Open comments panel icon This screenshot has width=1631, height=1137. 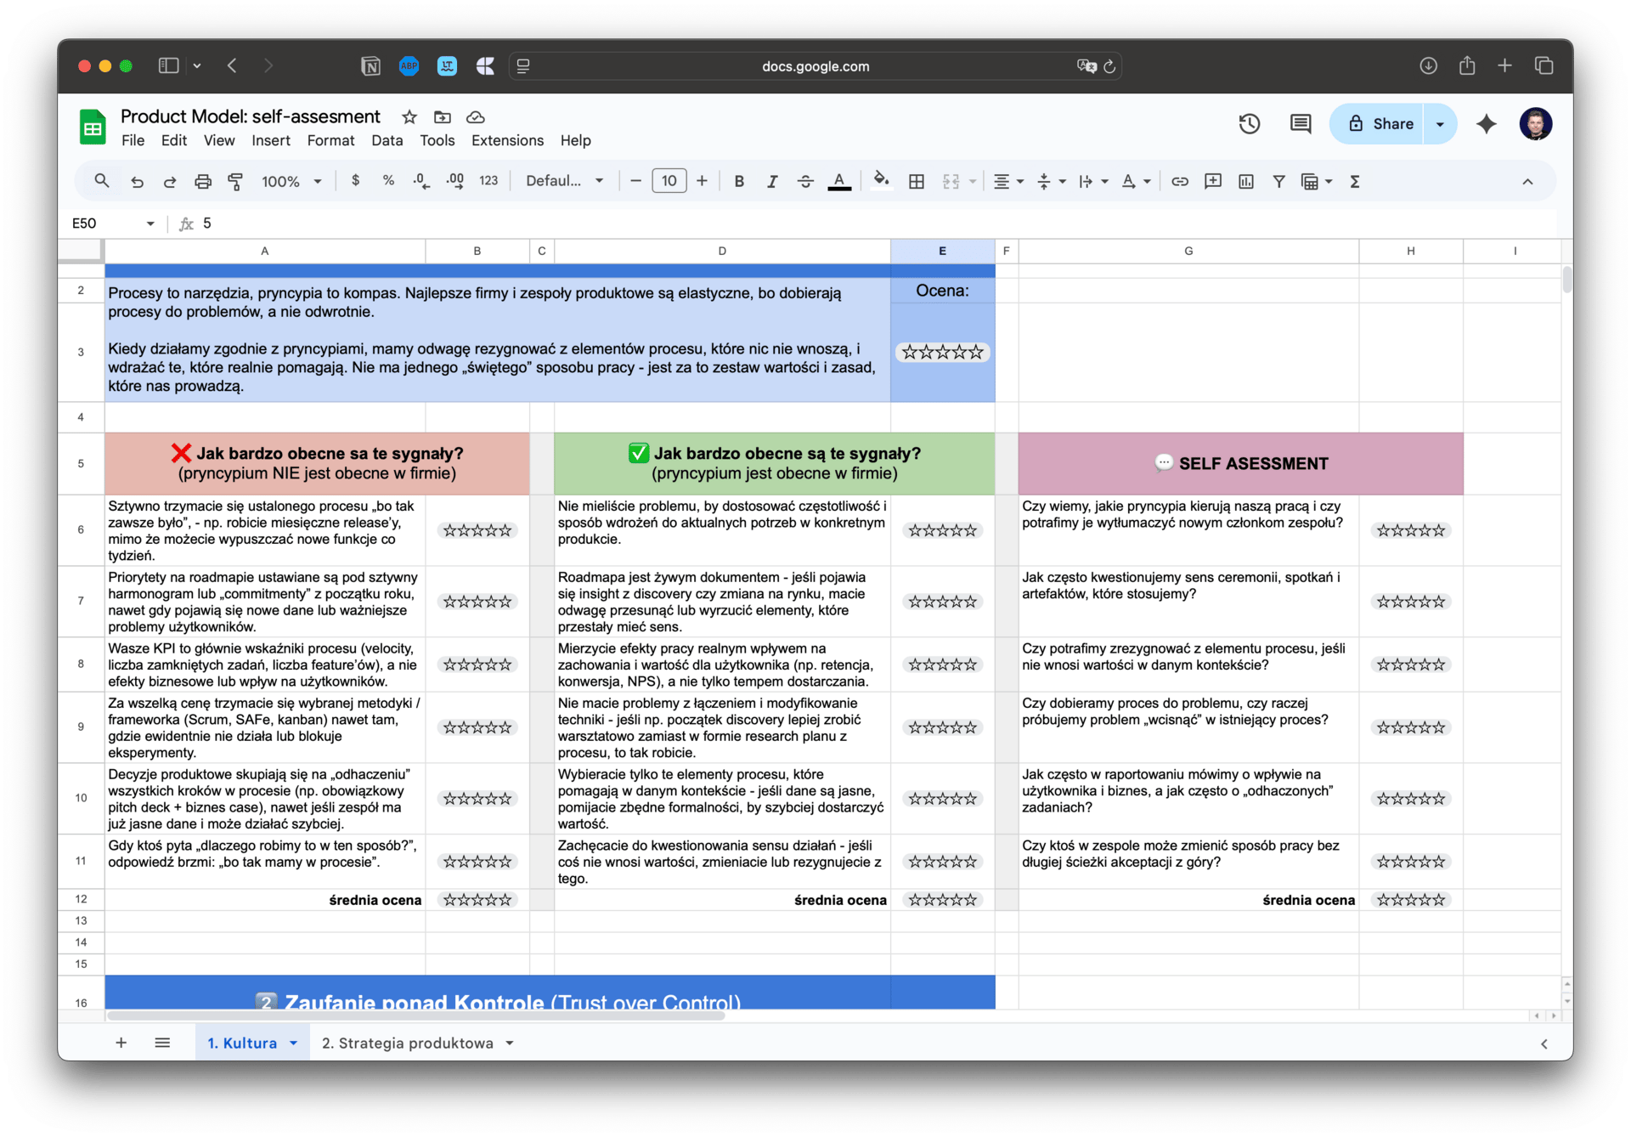click(1300, 124)
